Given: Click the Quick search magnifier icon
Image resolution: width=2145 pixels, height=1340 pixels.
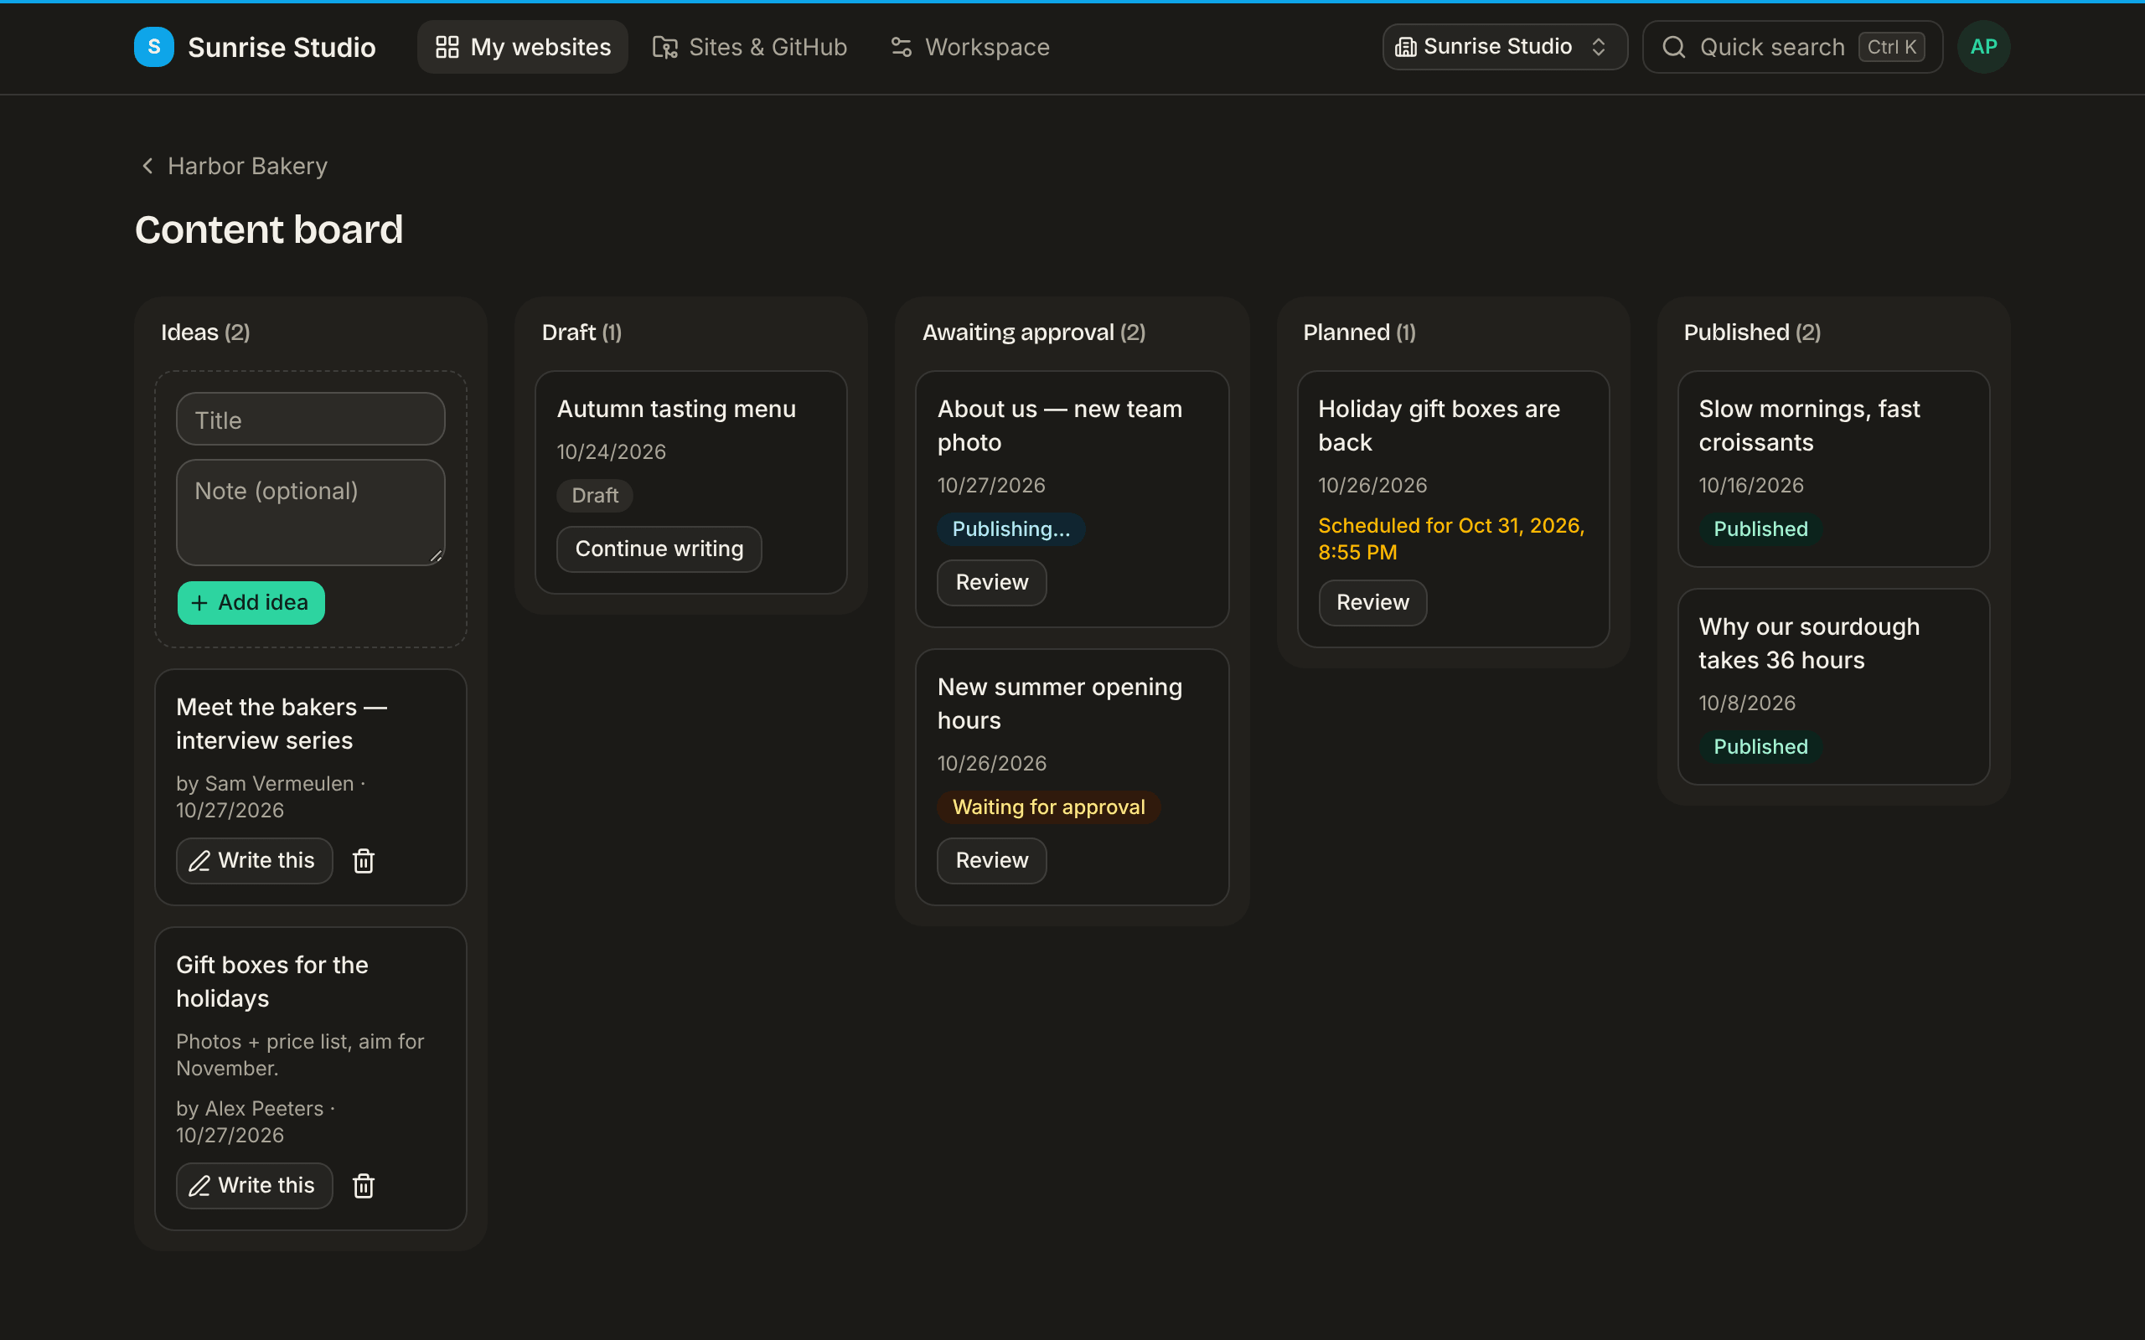Looking at the screenshot, I should coord(1673,47).
